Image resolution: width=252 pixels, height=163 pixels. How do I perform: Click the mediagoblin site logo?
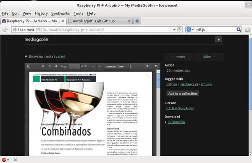click(x=36, y=39)
